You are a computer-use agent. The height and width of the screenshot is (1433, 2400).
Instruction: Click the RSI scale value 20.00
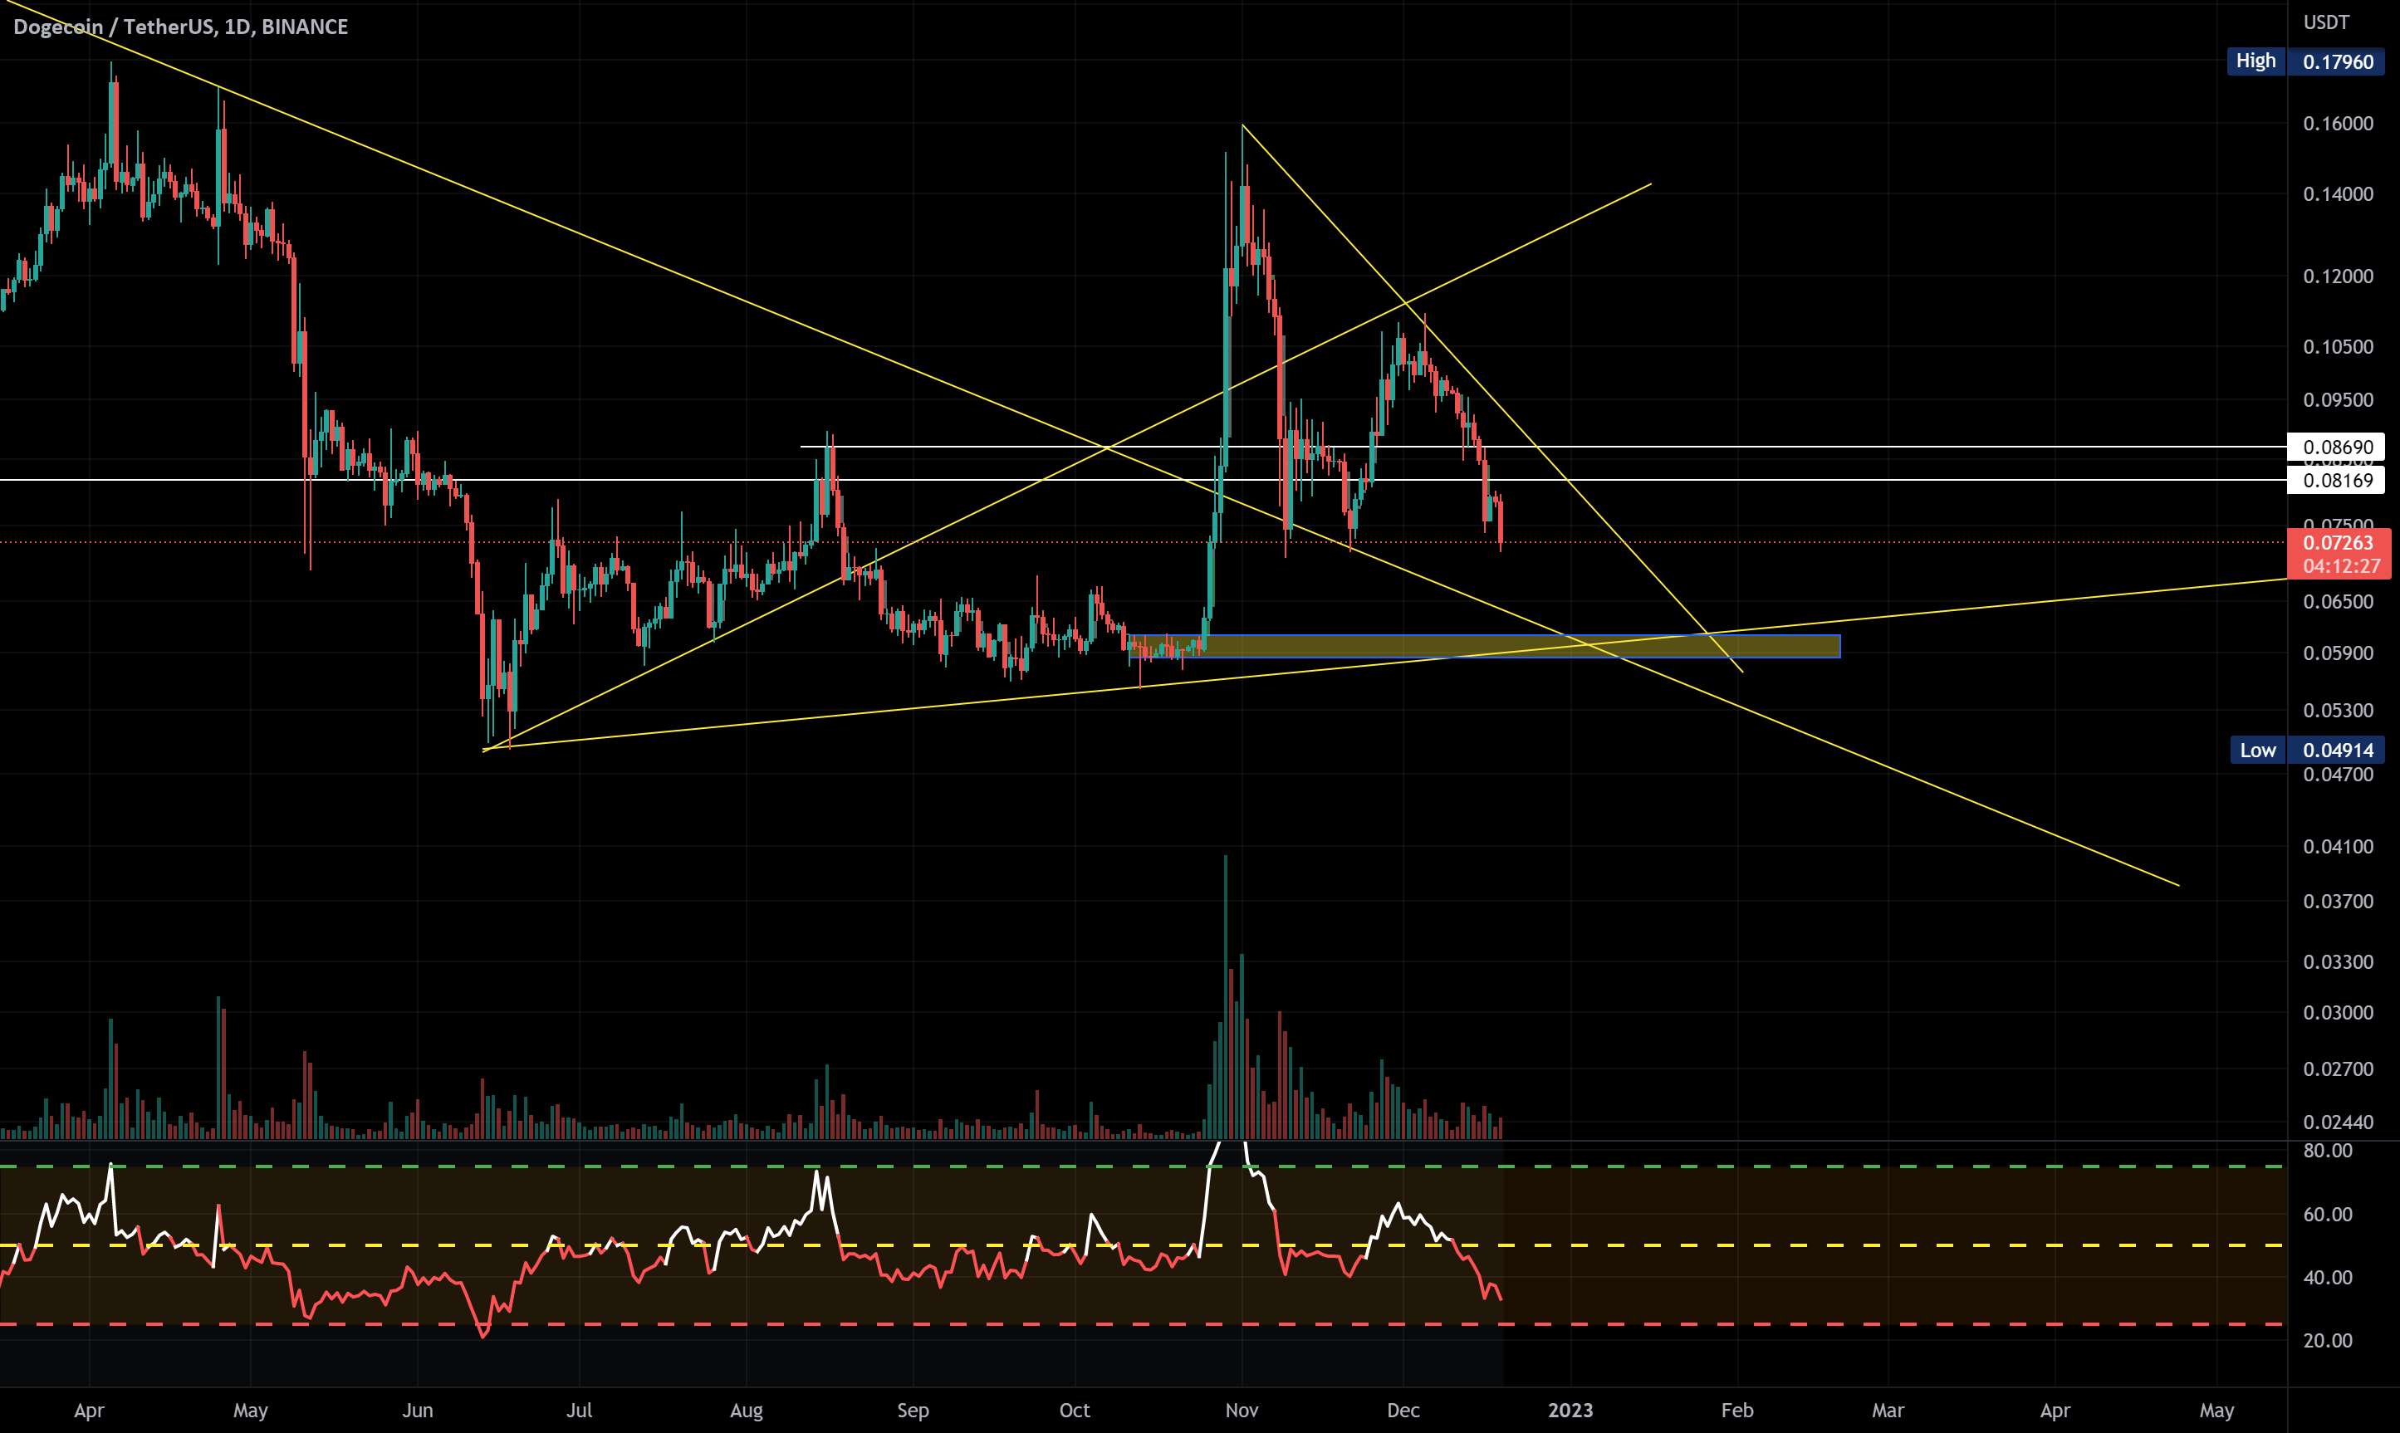[x=2329, y=1340]
